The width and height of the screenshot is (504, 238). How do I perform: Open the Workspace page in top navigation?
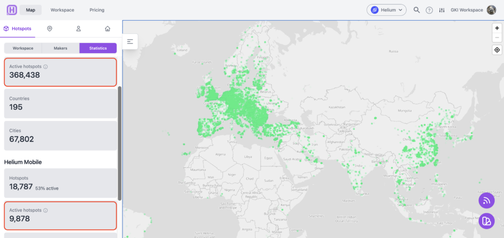pos(63,10)
